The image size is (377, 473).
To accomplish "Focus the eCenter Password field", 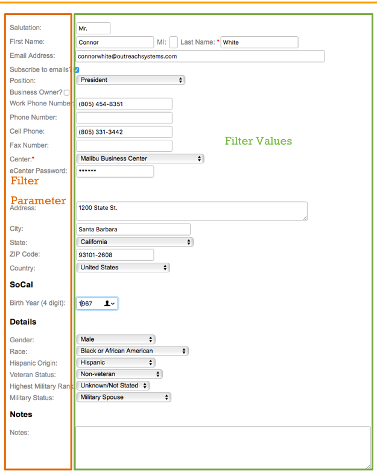I will [115, 171].
